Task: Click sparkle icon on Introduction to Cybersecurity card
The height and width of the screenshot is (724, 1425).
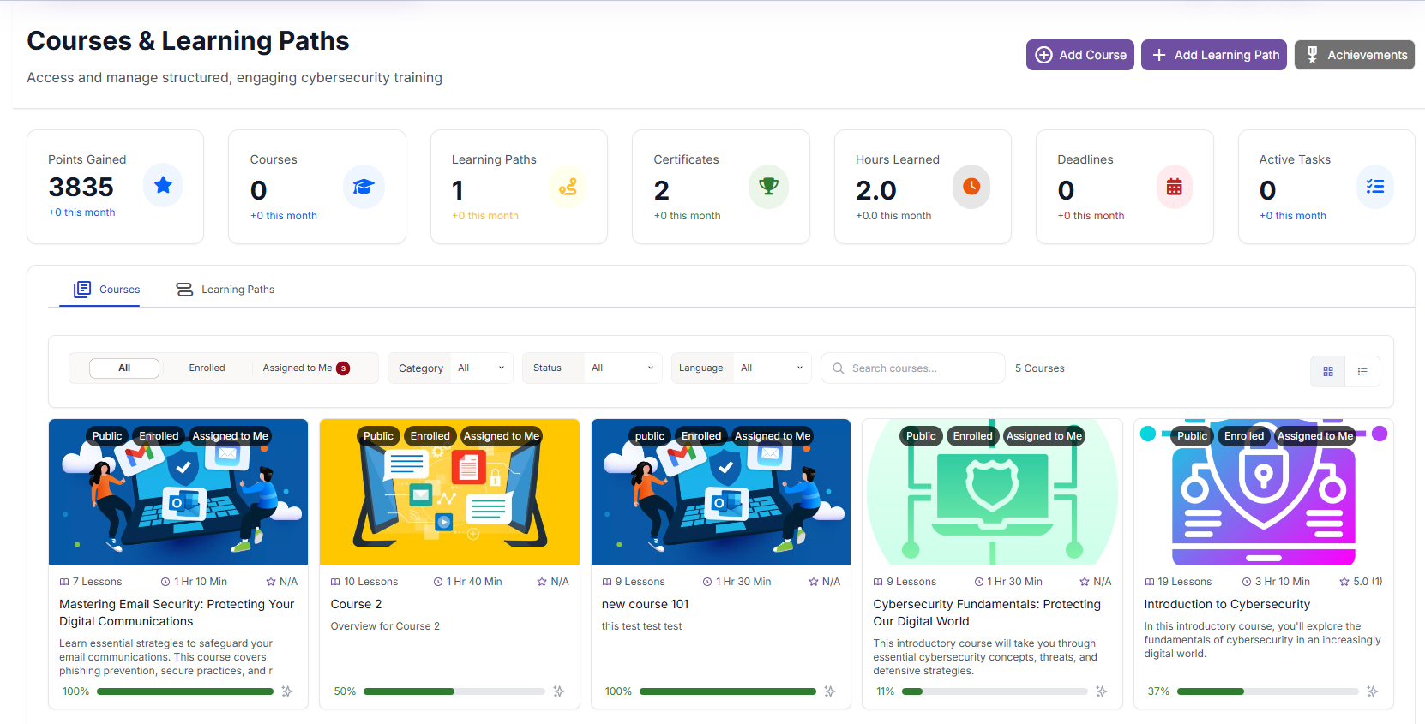Action: point(1373,691)
